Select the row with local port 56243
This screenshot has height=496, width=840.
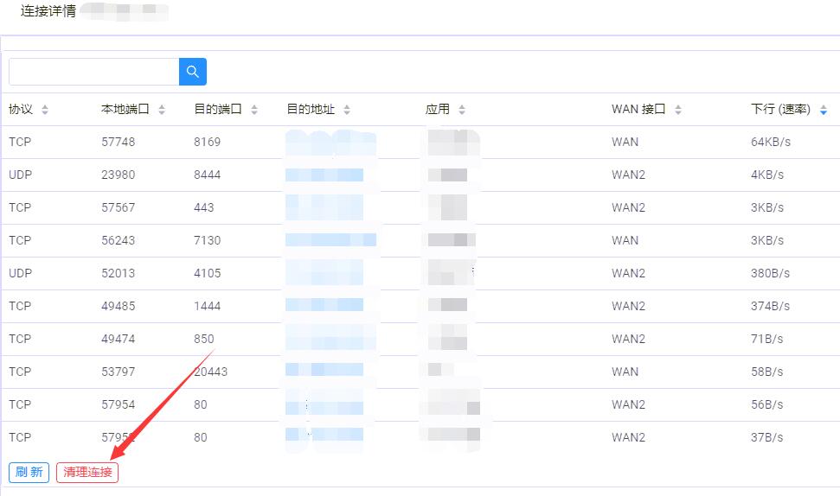(x=119, y=240)
